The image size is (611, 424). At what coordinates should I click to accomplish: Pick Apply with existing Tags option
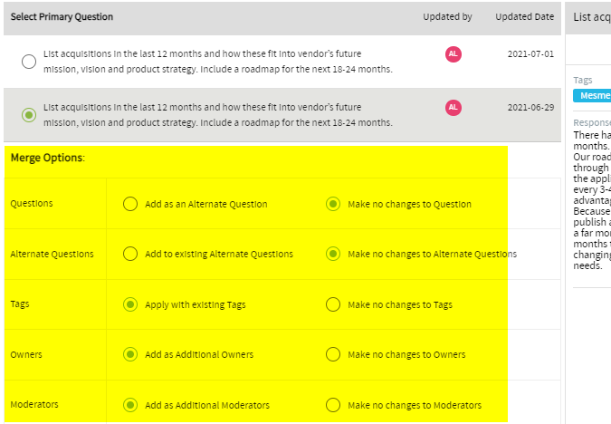click(130, 304)
